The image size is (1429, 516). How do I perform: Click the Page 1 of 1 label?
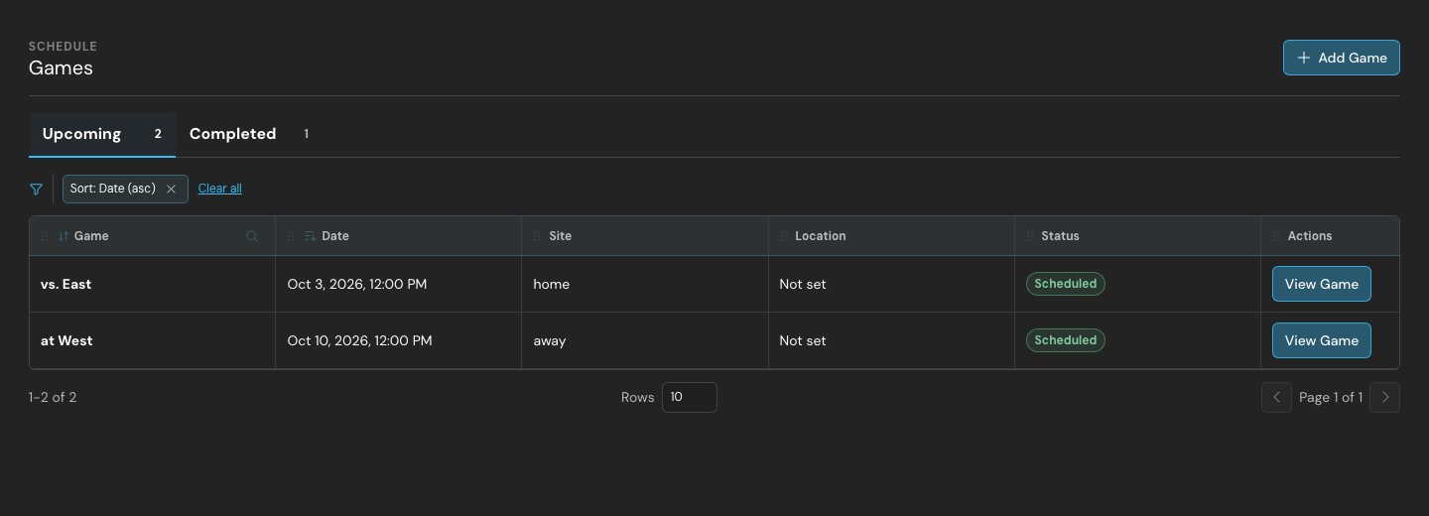coord(1331,397)
